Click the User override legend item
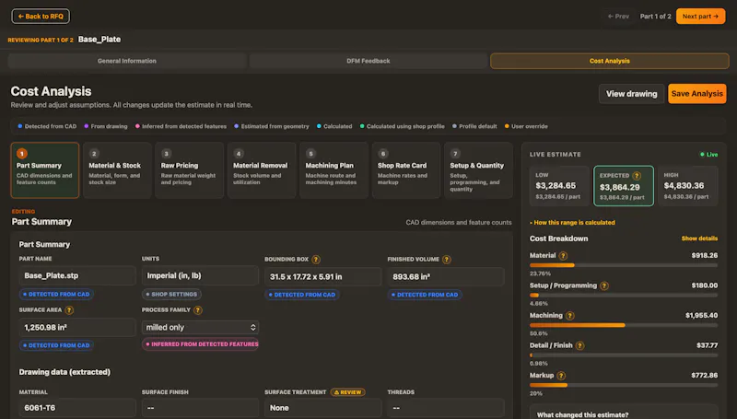 click(526, 126)
